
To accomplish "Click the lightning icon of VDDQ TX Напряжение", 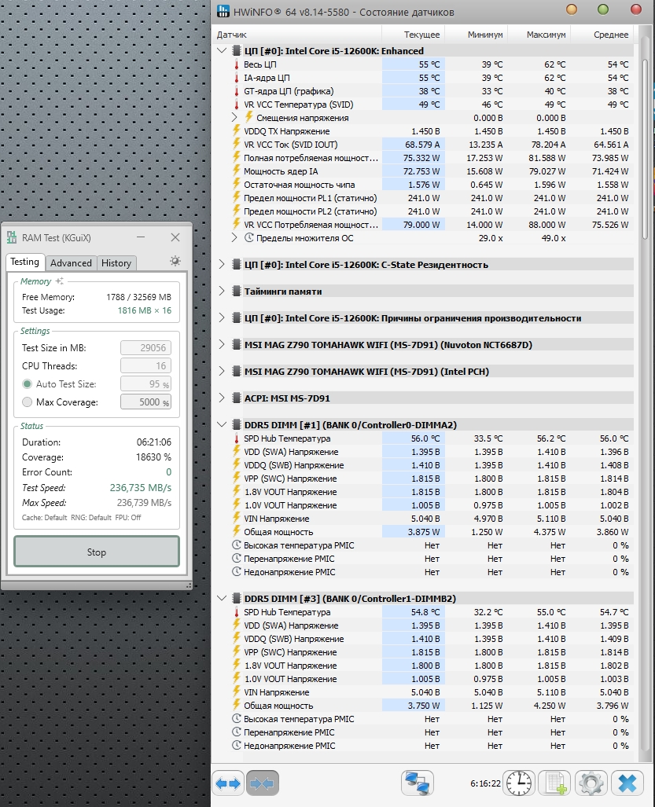I will pos(237,130).
